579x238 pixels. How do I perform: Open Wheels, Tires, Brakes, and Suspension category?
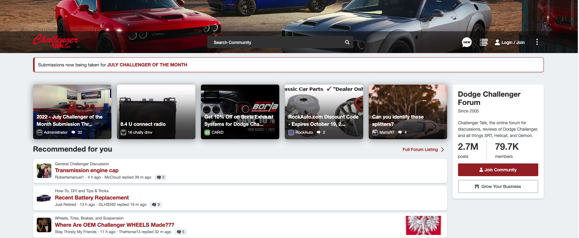click(x=89, y=218)
